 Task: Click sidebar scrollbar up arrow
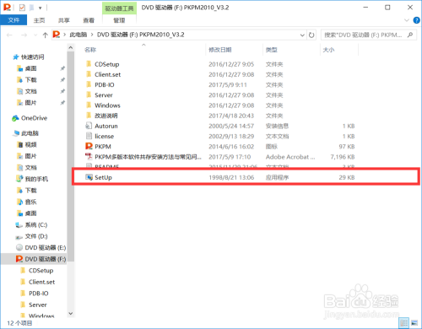coord(71,48)
